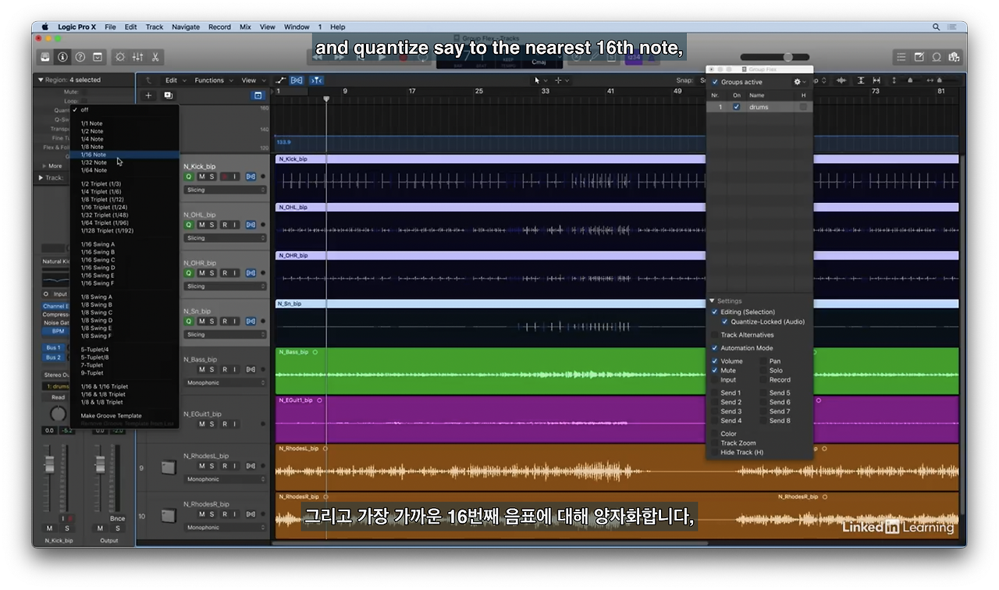Open the Mix menu in menu bar
The height and width of the screenshot is (590, 999).
pos(245,27)
